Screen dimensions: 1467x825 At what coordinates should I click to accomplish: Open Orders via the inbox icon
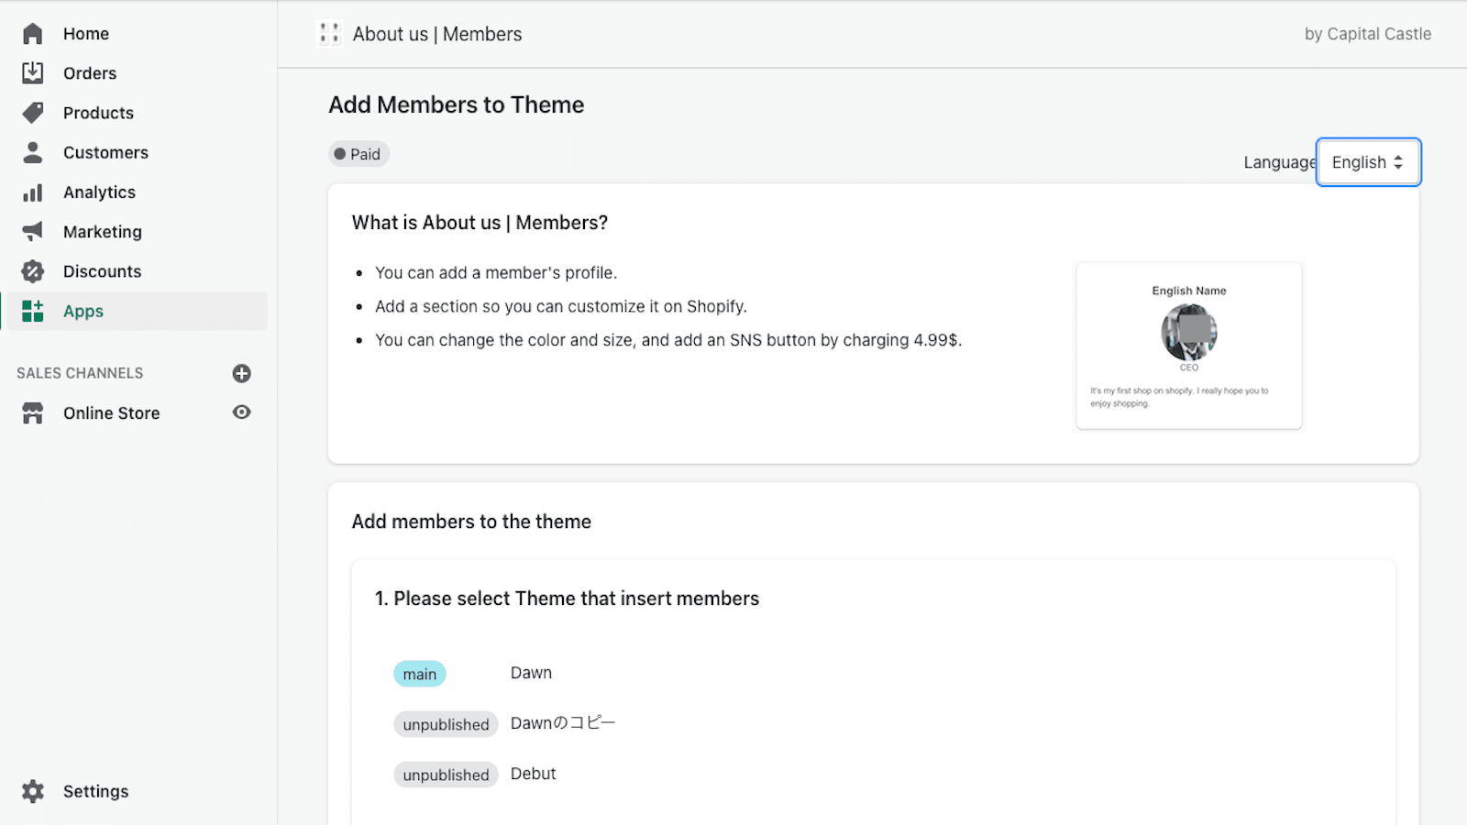click(x=33, y=73)
